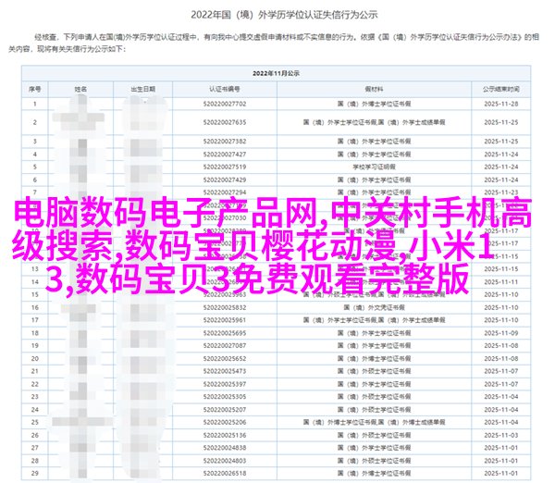Click the end date in row 22
Viewport: 555px width, 483px height.
pos(500,384)
